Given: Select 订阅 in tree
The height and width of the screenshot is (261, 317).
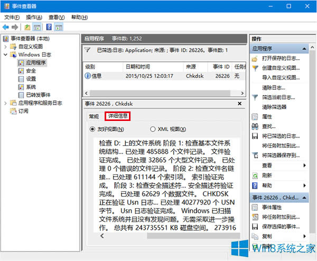Looking at the screenshot, I should click(23, 111).
